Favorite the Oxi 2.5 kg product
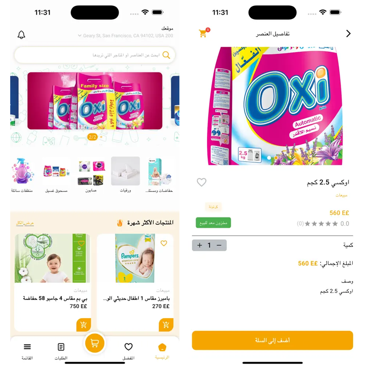367x367 pixels. (202, 182)
